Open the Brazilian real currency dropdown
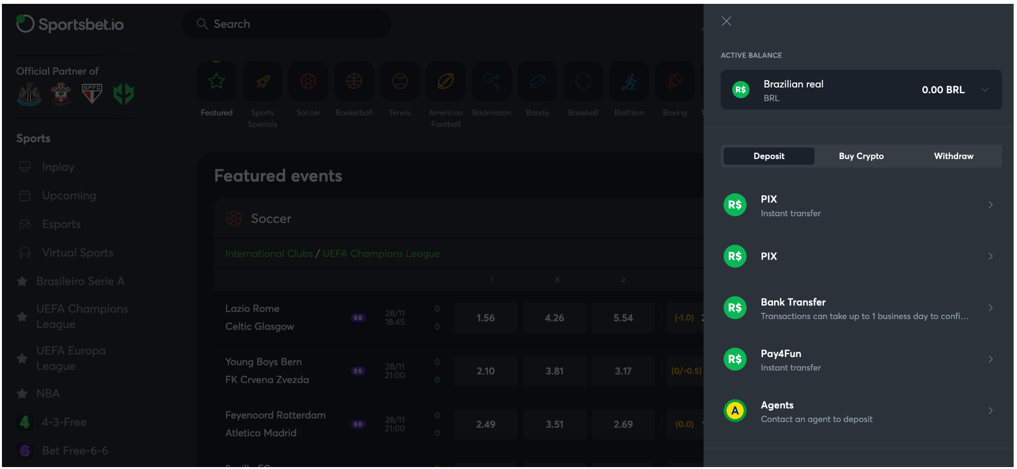This screenshot has height=469, width=1017. (861, 90)
